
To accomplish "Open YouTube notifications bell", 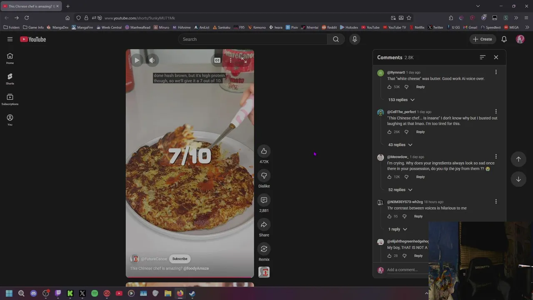I will coord(504,39).
